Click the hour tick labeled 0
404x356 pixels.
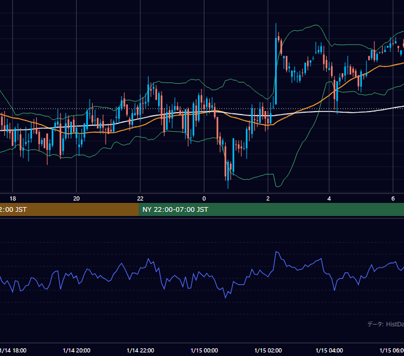pos(204,198)
